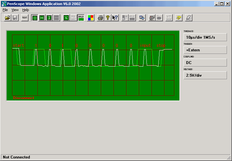Click the TEXT toolbar button
The height and width of the screenshot is (161, 232).
pyautogui.click(x=25, y=18)
